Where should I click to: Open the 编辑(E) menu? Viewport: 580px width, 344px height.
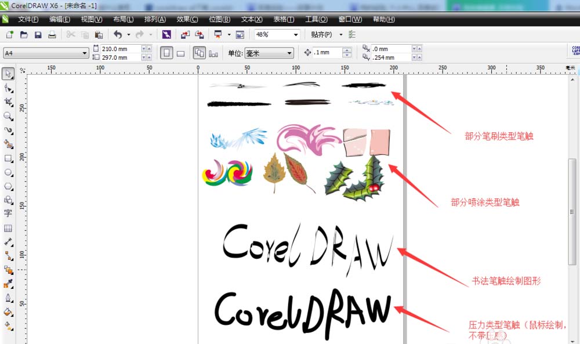(x=60, y=19)
